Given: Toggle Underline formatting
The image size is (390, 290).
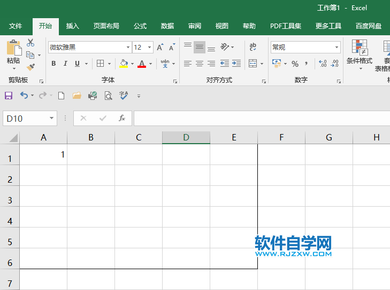Looking at the screenshot, I should point(78,64).
